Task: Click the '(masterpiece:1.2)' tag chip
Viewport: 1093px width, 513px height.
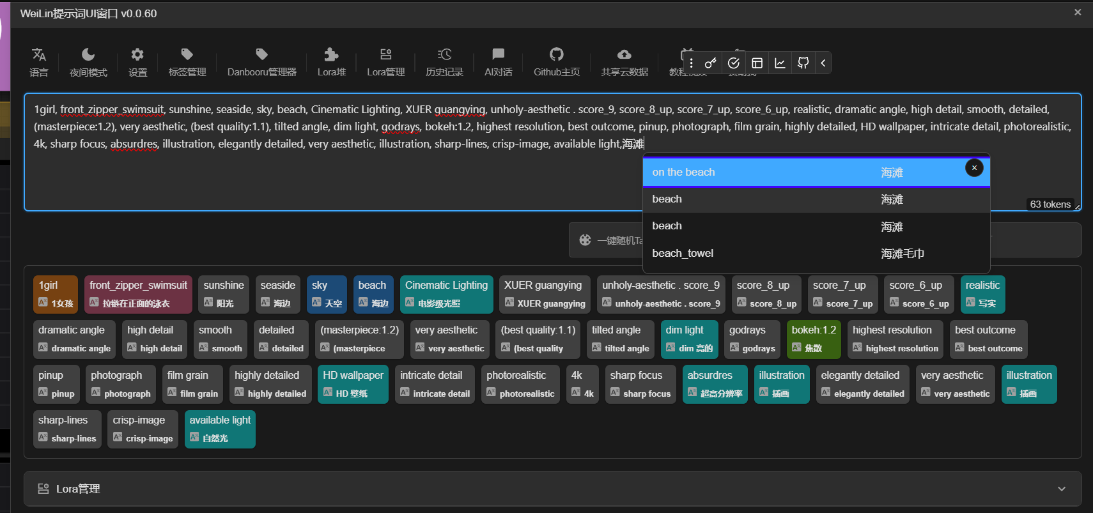Action: (x=359, y=339)
